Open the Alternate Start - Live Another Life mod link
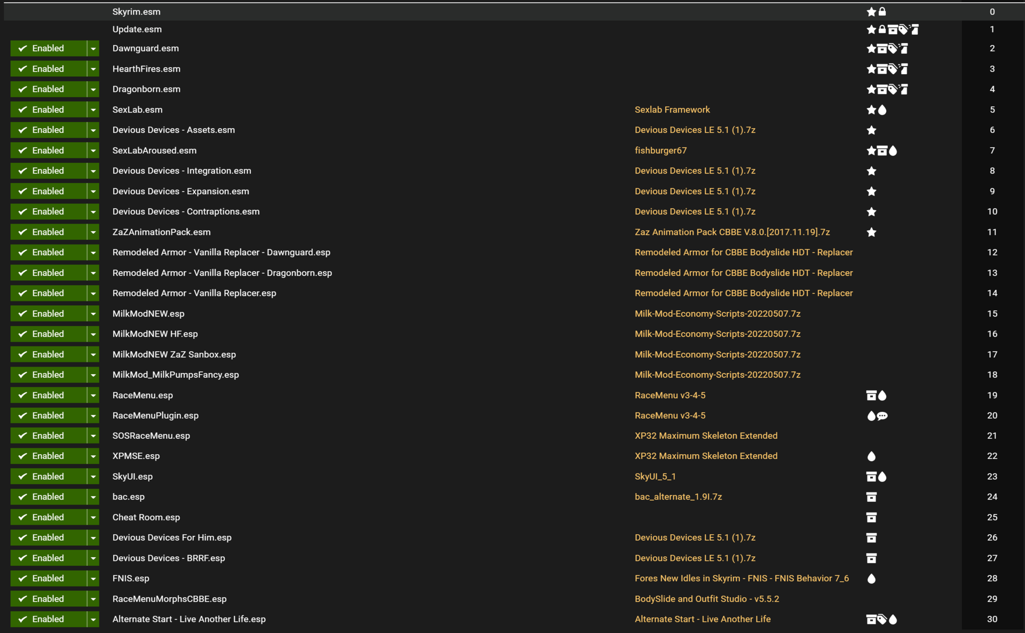The image size is (1025, 633). pyautogui.click(x=703, y=619)
